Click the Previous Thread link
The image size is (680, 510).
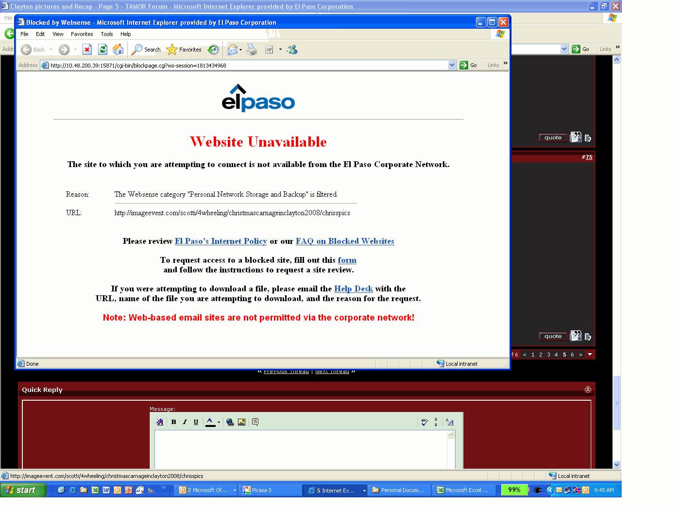pos(286,372)
